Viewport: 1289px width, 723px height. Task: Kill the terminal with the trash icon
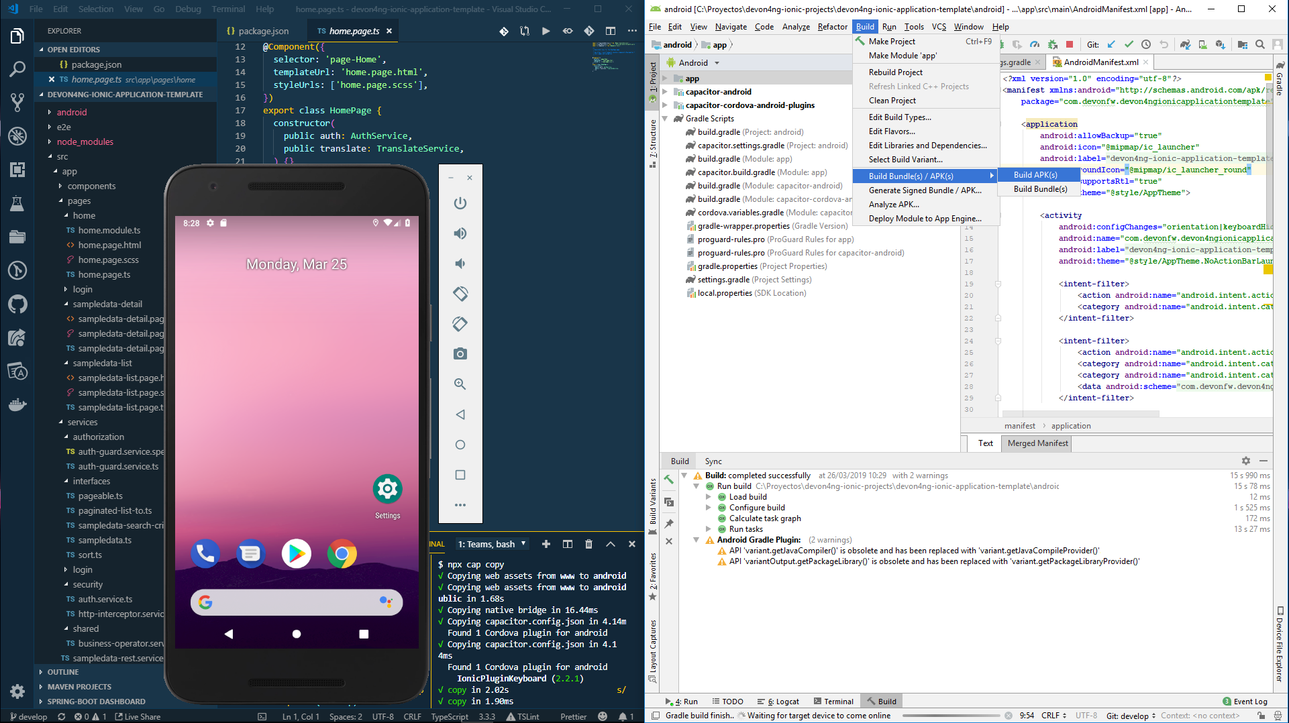tap(588, 544)
